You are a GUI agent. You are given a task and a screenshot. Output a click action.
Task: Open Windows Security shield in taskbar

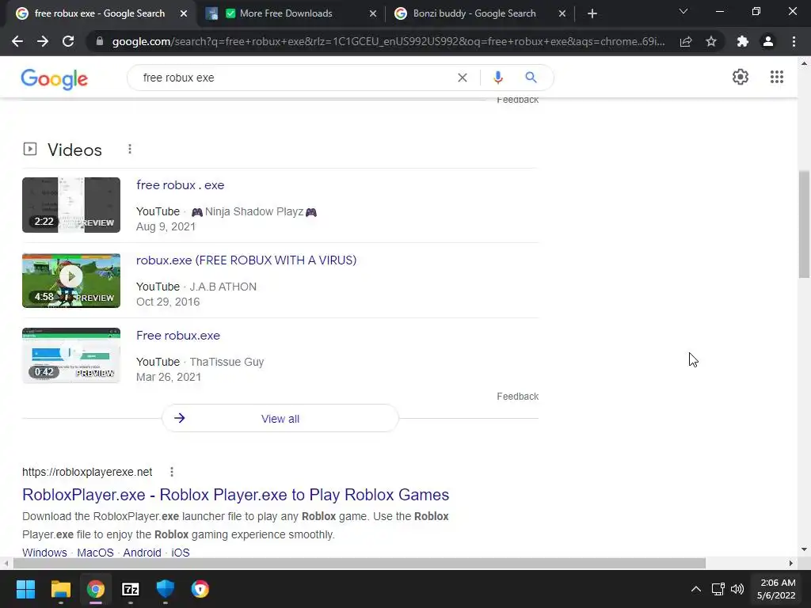coord(166,589)
